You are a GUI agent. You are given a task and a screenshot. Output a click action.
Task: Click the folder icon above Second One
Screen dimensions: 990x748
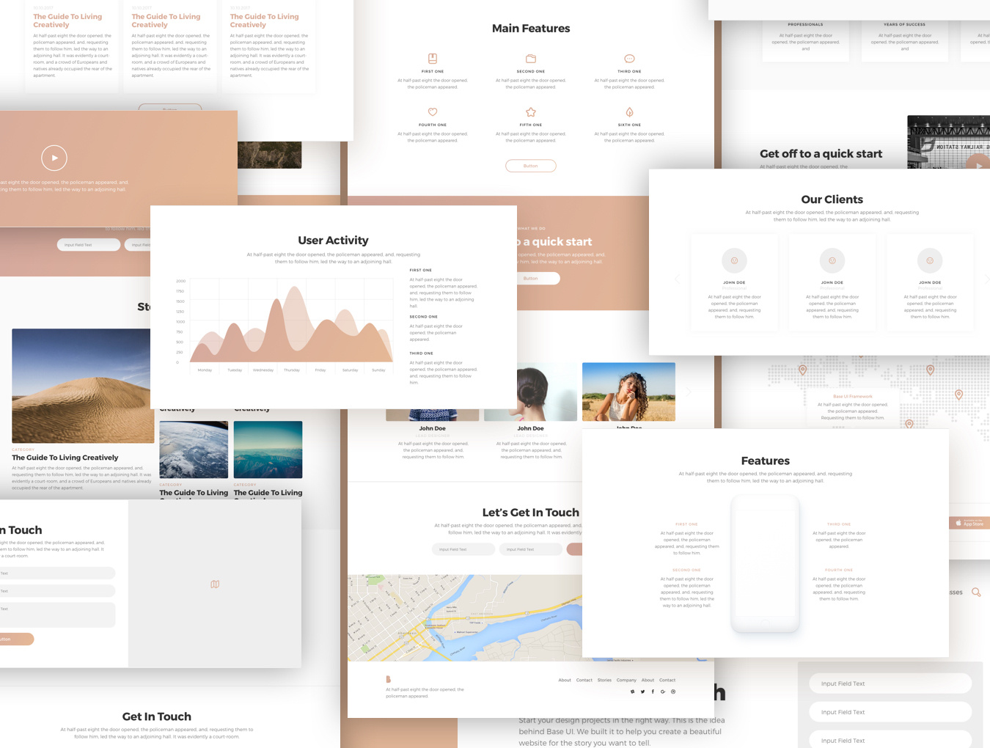pos(531,59)
